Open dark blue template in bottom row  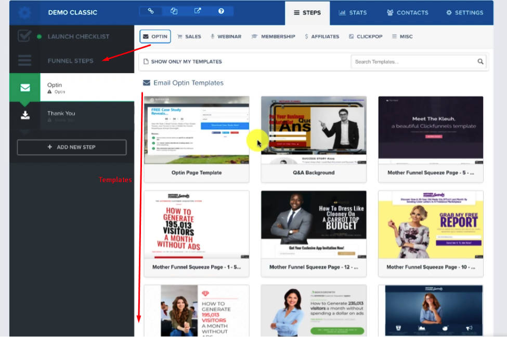pos(431,311)
